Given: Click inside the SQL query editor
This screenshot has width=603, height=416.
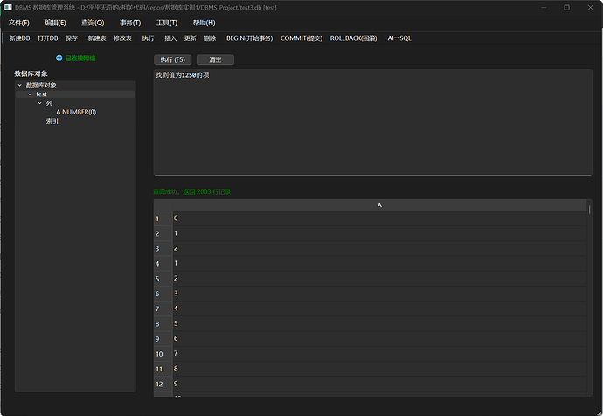Looking at the screenshot, I should coord(372,122).
